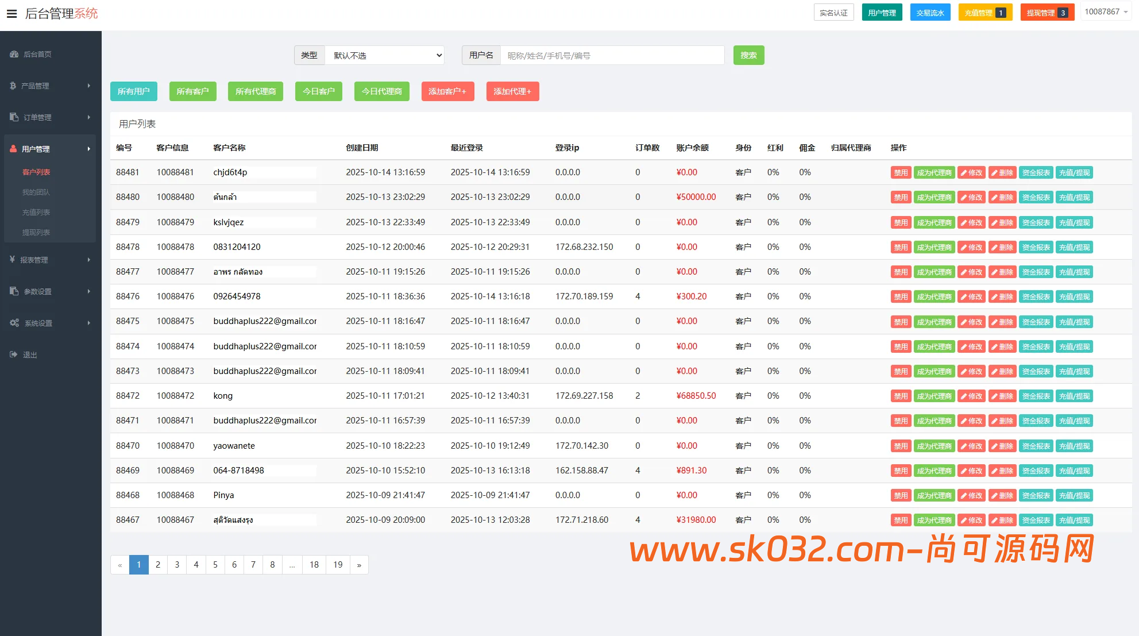1139x636 pixels.
Task: Click the hamburger menu icon
Action: pos(11,14)
